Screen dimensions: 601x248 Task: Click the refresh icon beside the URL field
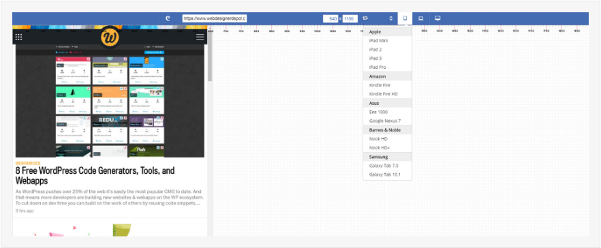pyautogui.click(x=168, y=18)
